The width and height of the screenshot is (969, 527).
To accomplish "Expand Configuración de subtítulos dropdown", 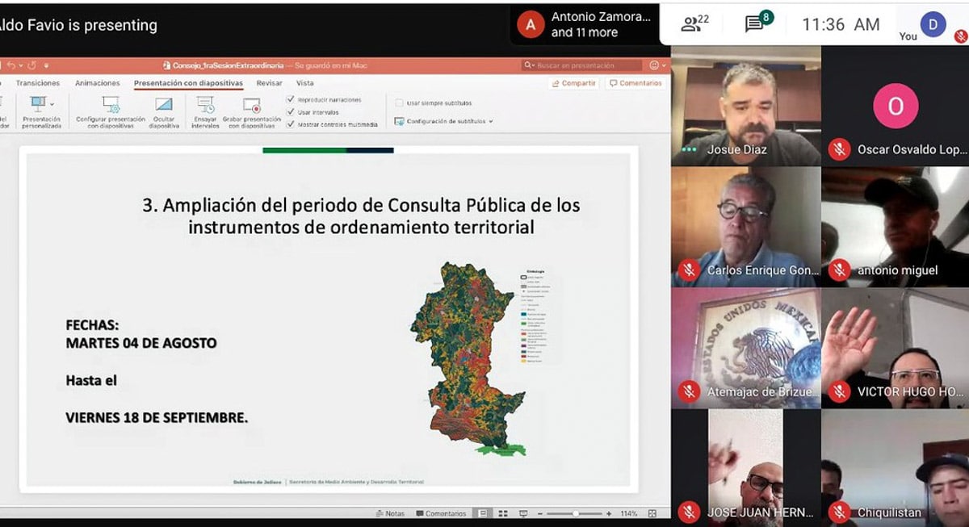I will (x=443, y=121).
